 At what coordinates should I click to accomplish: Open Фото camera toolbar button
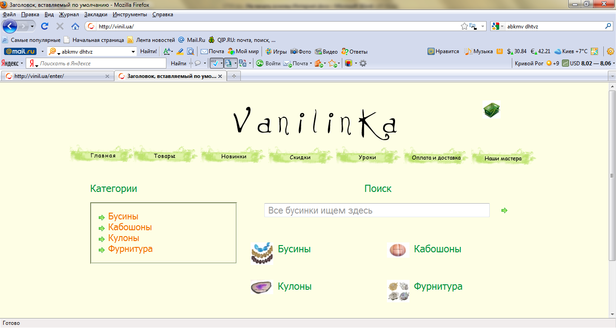click(301, 51)
